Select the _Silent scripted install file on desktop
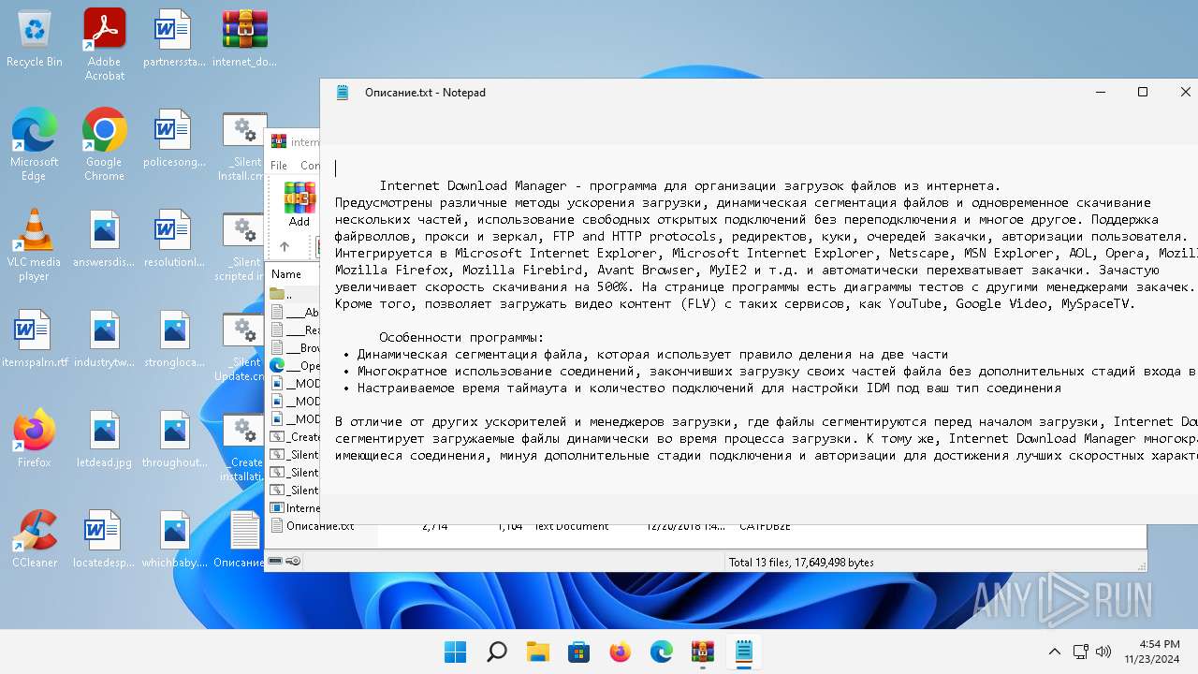Image resolution: width=1198 pixels, height=674 pixels. pos(241,244)
